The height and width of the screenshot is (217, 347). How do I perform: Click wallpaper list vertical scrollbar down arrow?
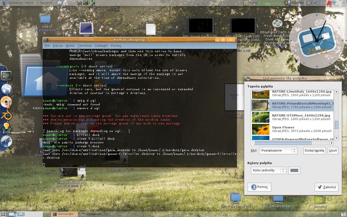coord(336,138)
